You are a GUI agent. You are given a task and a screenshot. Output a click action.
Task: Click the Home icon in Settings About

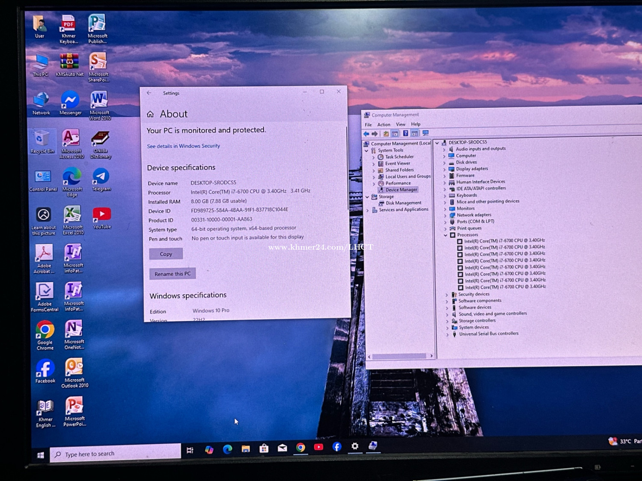pos(150,114)
